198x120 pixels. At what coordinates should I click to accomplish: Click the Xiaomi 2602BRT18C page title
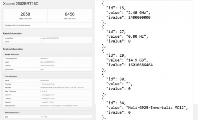tap(20, 5)
